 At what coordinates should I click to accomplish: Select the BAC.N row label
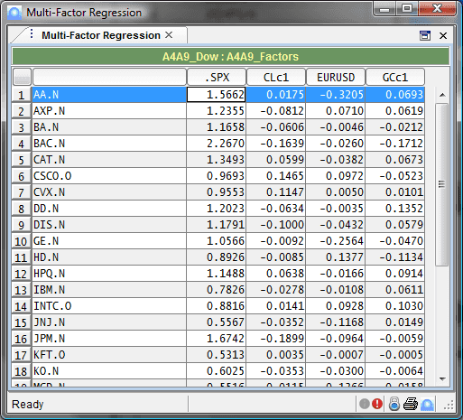click(109, 144)
